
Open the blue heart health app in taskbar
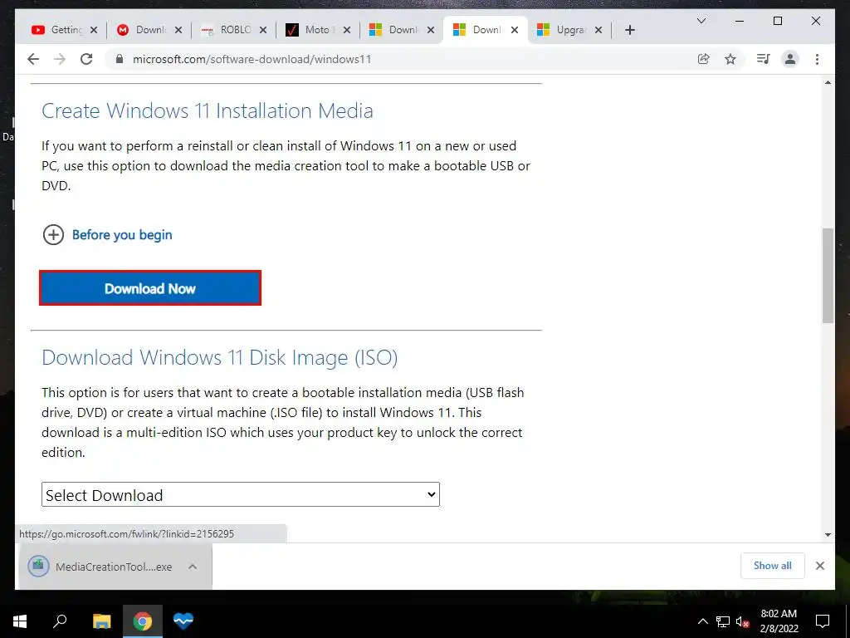(183, 621)
